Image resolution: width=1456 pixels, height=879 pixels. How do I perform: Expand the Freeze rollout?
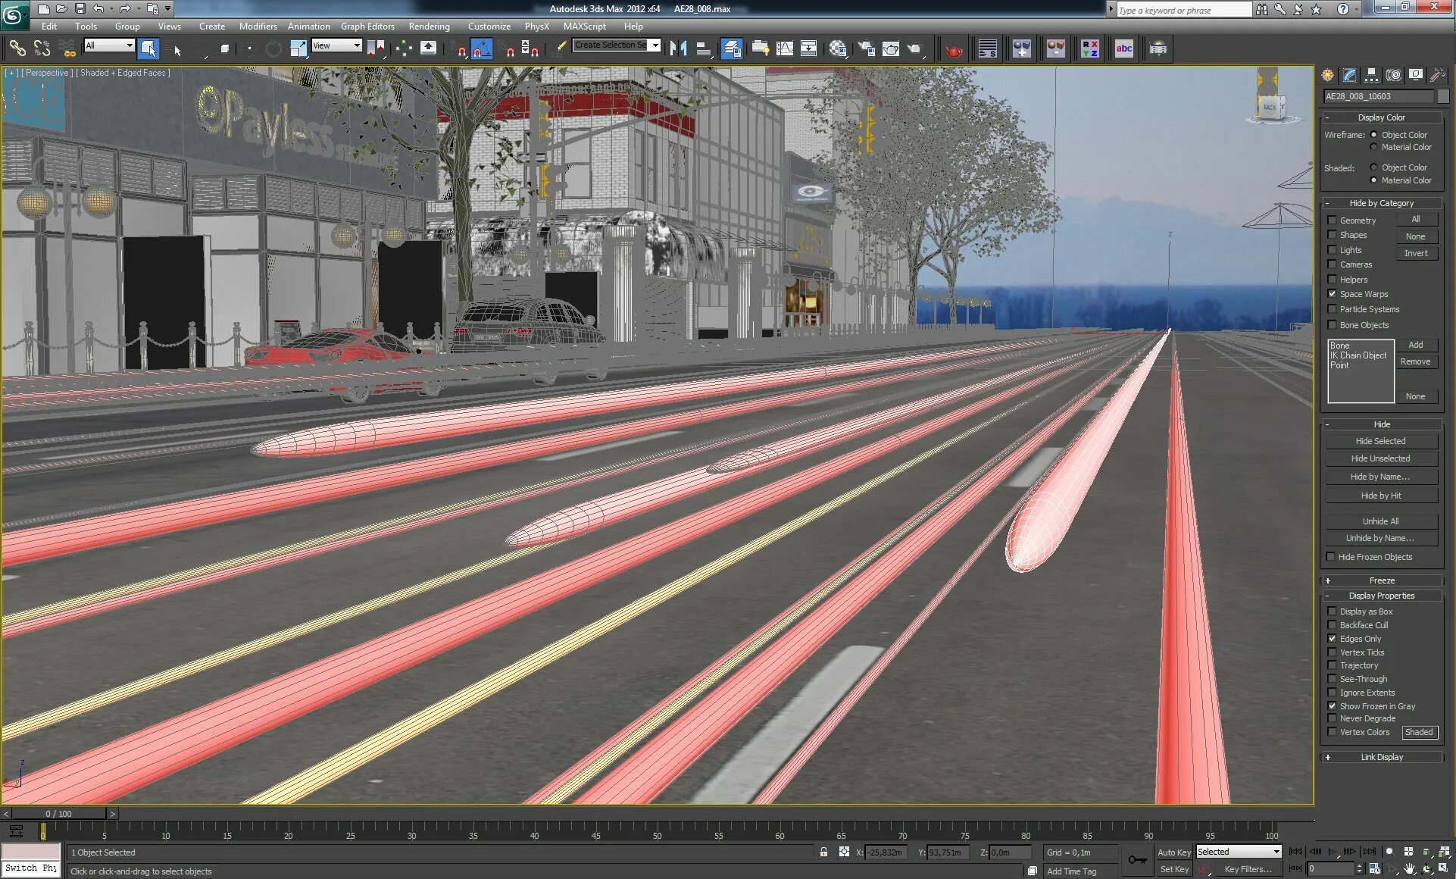click(x=1381, y=580)
